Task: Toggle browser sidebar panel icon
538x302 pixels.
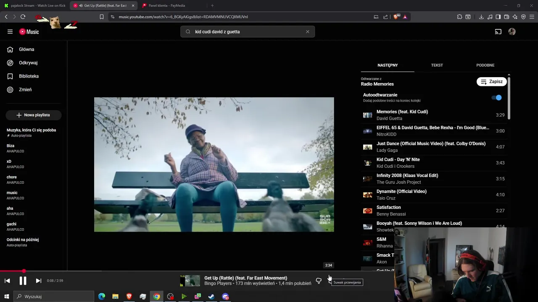Action: pos(498,17)
